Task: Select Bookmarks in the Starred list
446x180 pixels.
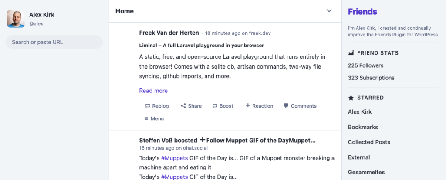Action: (363, 127)
